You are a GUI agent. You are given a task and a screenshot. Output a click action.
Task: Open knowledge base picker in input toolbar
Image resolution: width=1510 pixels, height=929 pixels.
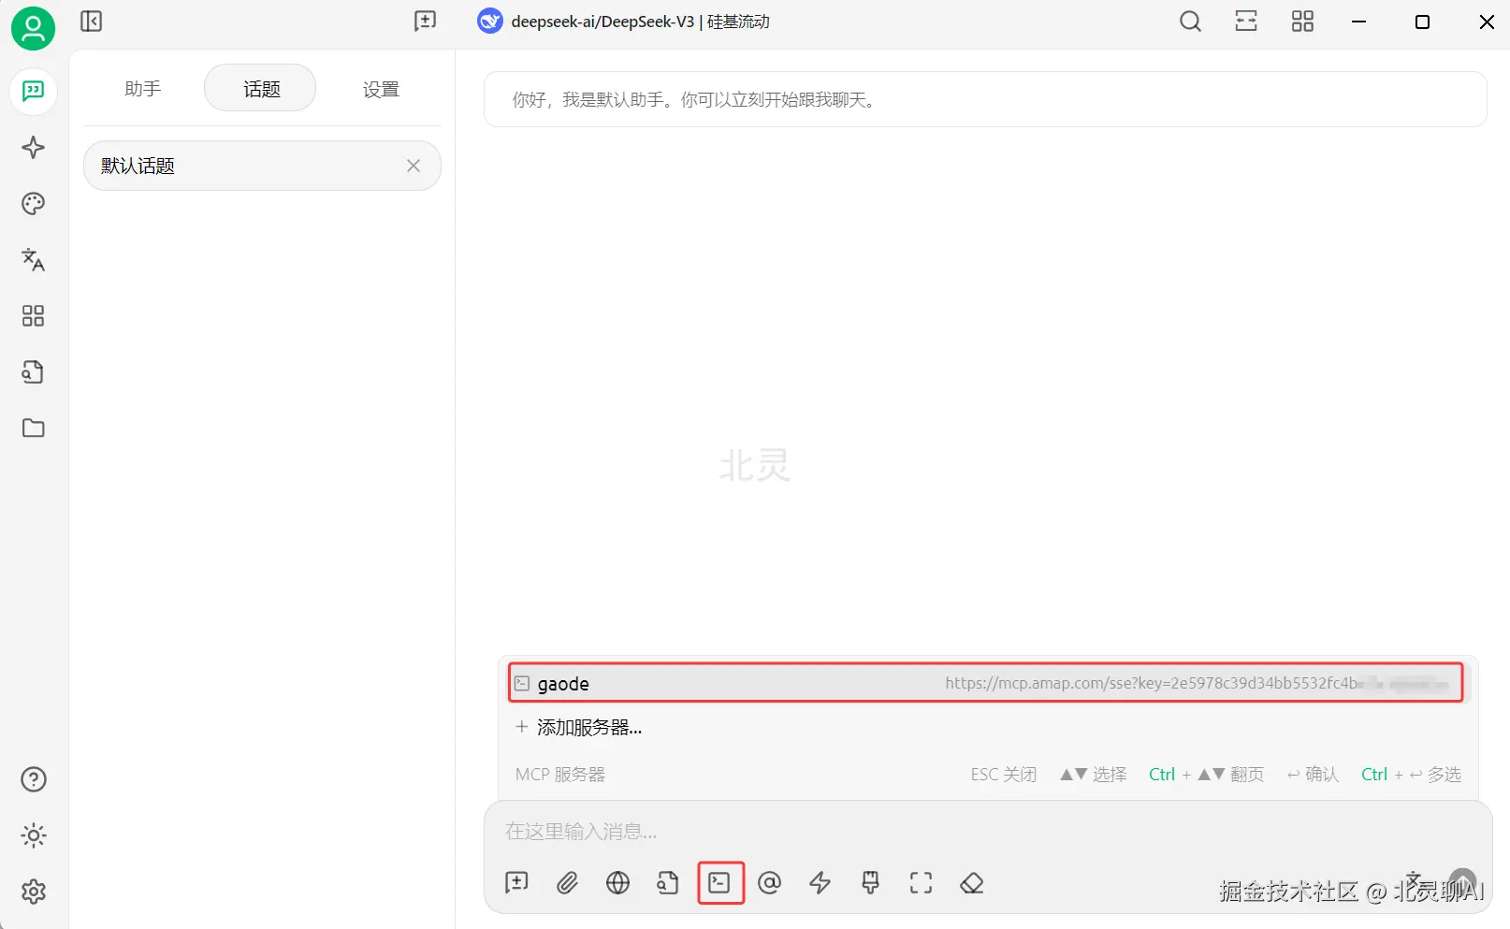coord(668,883)
